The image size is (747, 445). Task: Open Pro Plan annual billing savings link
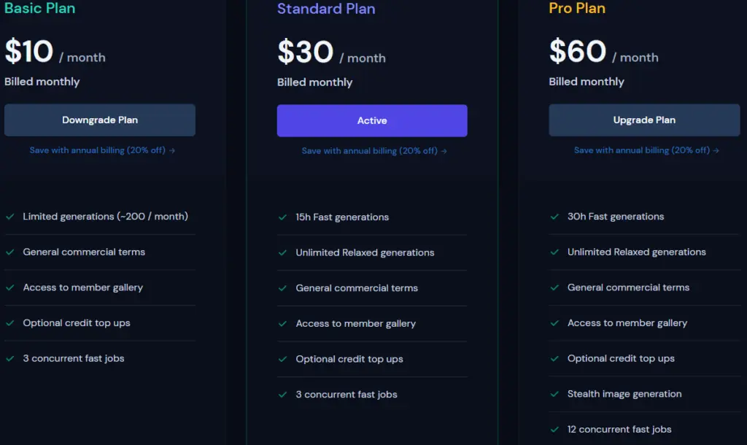click(x=646, y=150)
